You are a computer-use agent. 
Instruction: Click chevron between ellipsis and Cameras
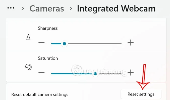tap(23, 9)
